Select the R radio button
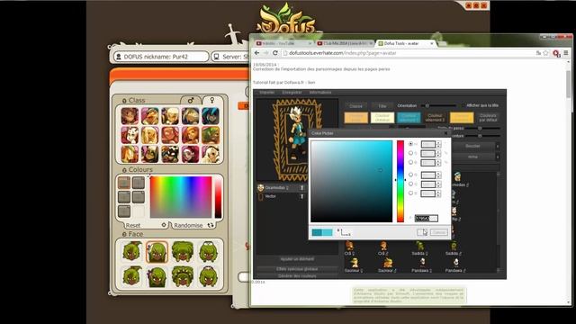 click(410, 175)
